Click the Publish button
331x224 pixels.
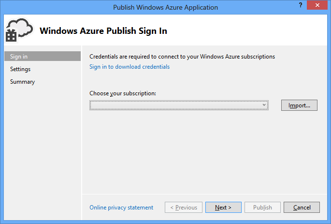(262, 207)
